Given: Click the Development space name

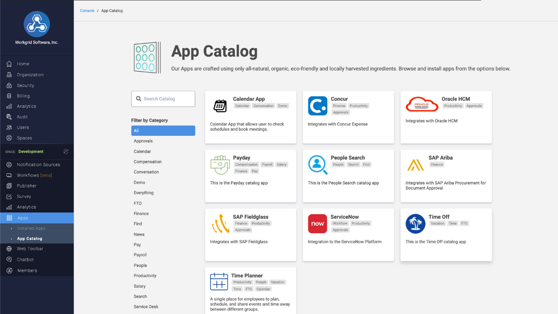Looking at the screenshot, I should point(31,152).
